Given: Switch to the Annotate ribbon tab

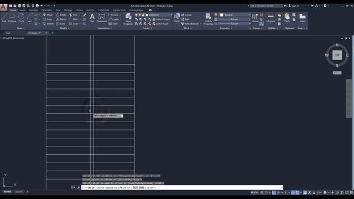Looking at the screenshot, I should (33, 10).
